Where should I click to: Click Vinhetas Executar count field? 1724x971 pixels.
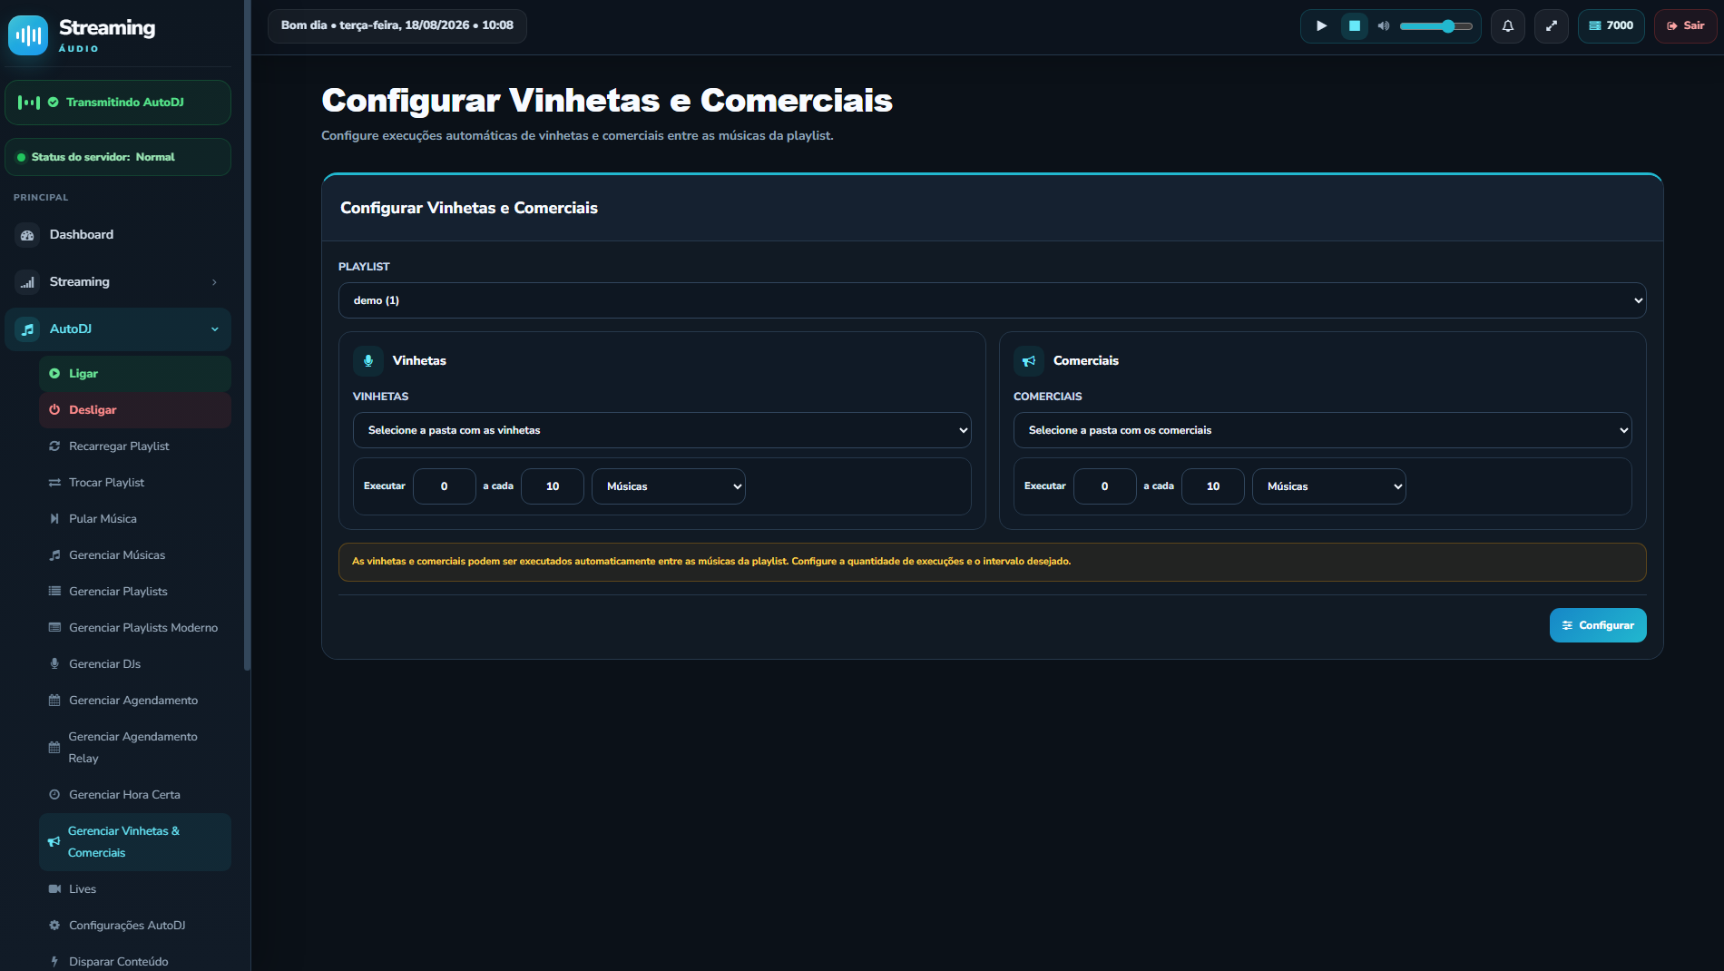click(x=444, y=486)
